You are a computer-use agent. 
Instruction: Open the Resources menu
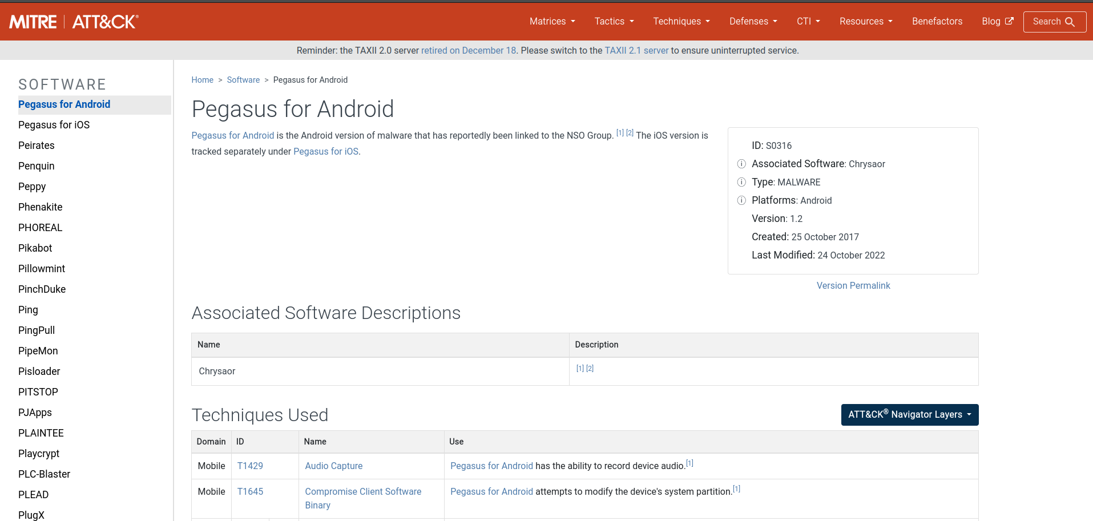866,22
